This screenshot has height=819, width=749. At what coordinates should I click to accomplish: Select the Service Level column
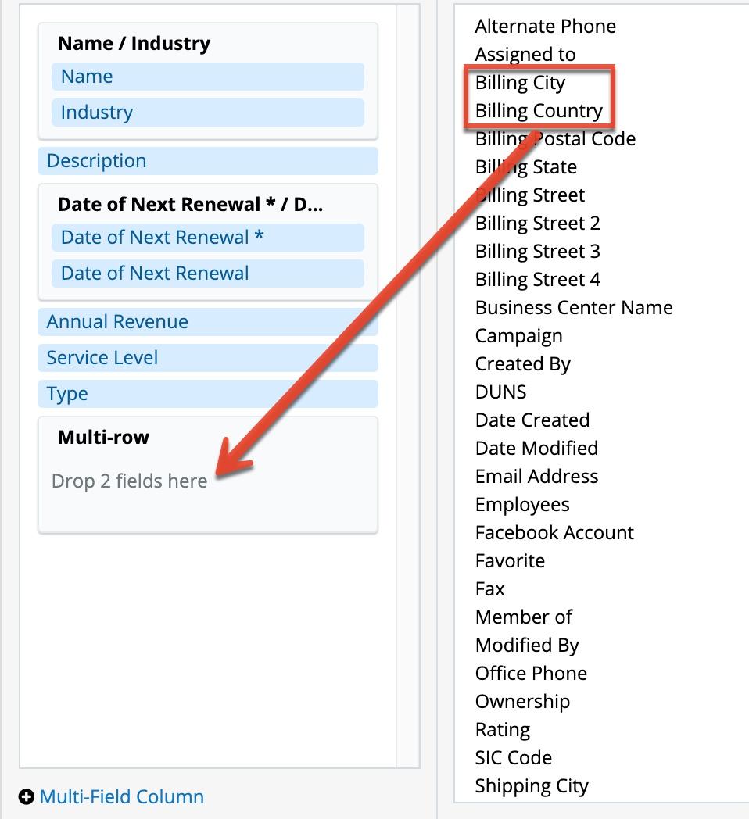pos(207,358)
